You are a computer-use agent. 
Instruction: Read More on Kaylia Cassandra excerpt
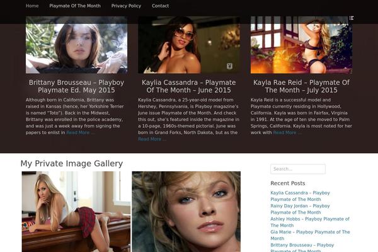pos(152,139)
